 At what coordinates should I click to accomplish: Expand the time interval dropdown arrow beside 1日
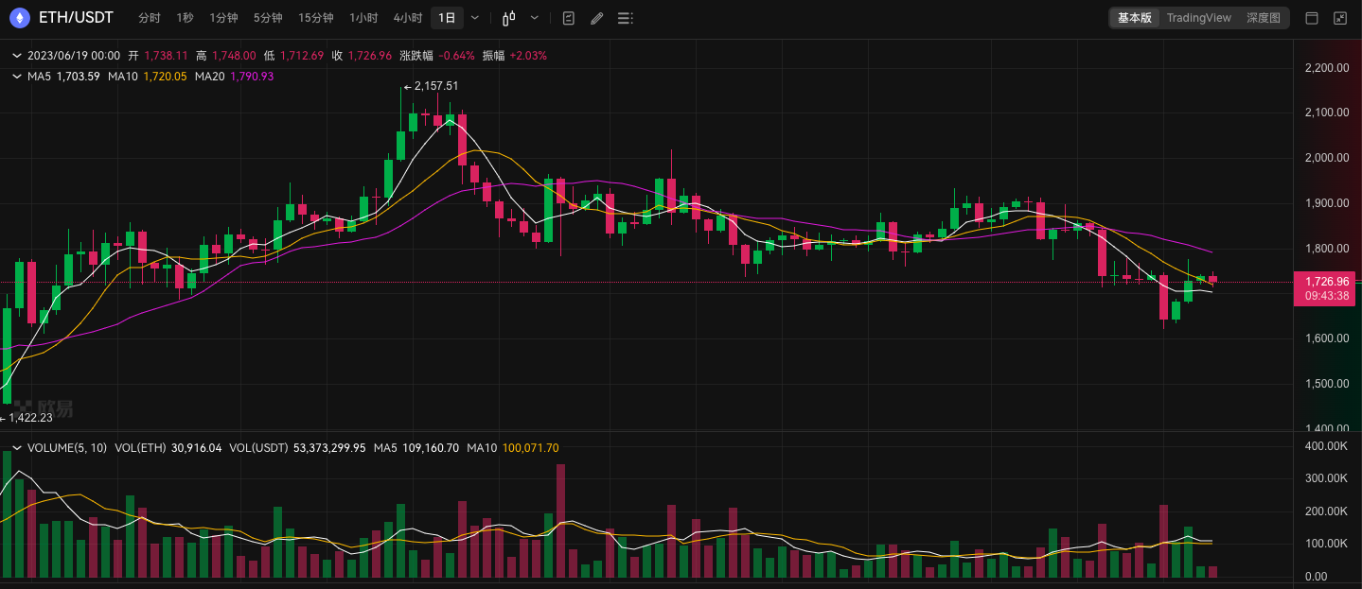[474, 18]
